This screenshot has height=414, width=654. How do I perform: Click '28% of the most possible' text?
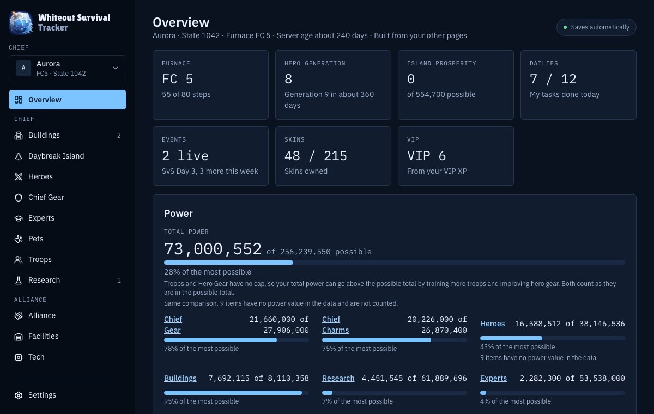(x=208, y=272)
